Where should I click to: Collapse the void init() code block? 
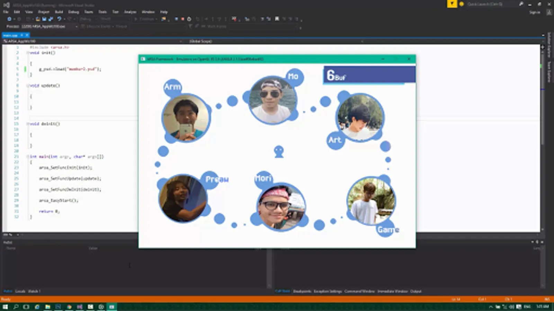[28, 53]
